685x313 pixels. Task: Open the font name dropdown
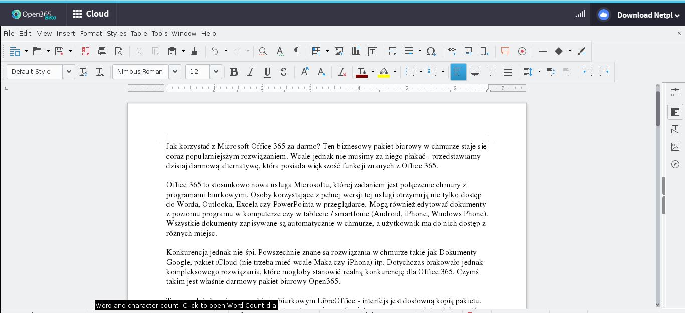point(175,72)
